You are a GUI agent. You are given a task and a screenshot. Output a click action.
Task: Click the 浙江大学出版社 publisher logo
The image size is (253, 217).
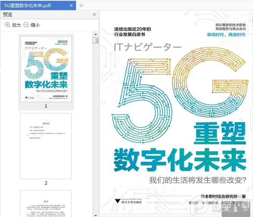128,201
